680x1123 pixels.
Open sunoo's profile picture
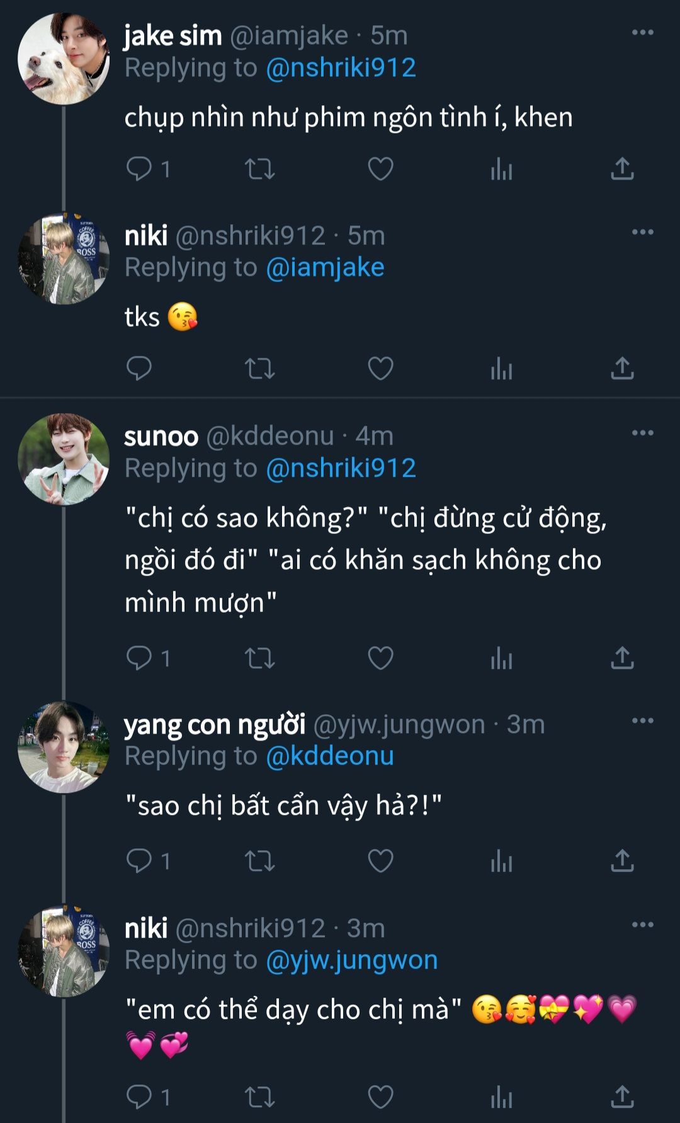click(64, 459)
